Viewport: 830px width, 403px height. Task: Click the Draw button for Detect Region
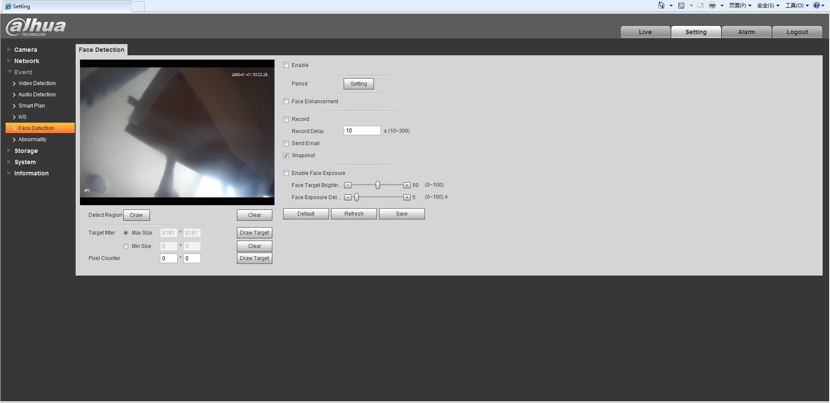click(x=137, y=215)
